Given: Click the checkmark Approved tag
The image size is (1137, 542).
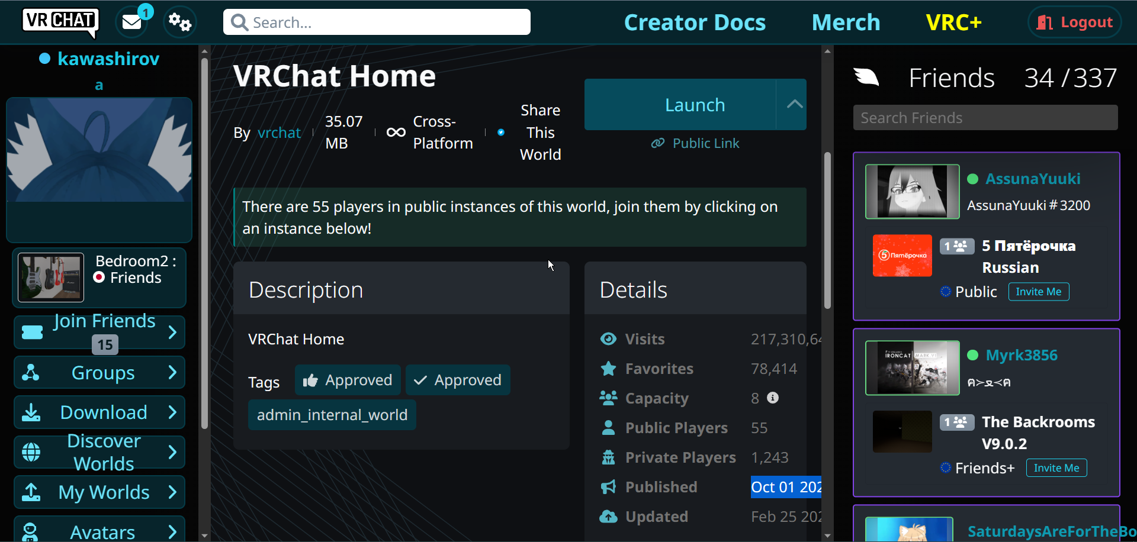Looking at the screenshot, I should (x=458, y=380).
